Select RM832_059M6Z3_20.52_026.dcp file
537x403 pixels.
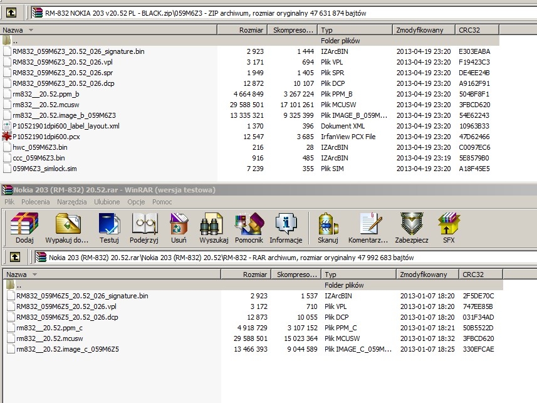(63, 83)
